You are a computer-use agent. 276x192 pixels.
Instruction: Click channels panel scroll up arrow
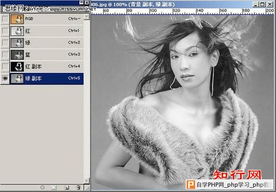pyautogui.click(x=87, y=17)
